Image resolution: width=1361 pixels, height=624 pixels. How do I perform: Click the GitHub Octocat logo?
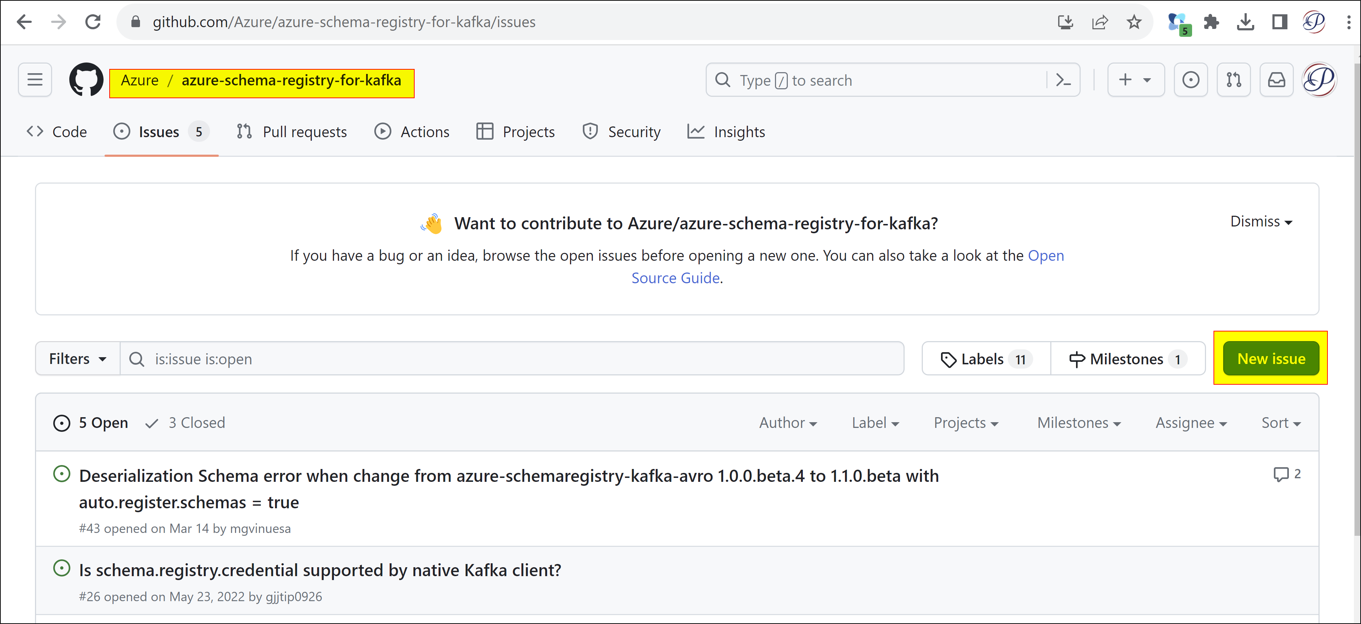(86, 80)
